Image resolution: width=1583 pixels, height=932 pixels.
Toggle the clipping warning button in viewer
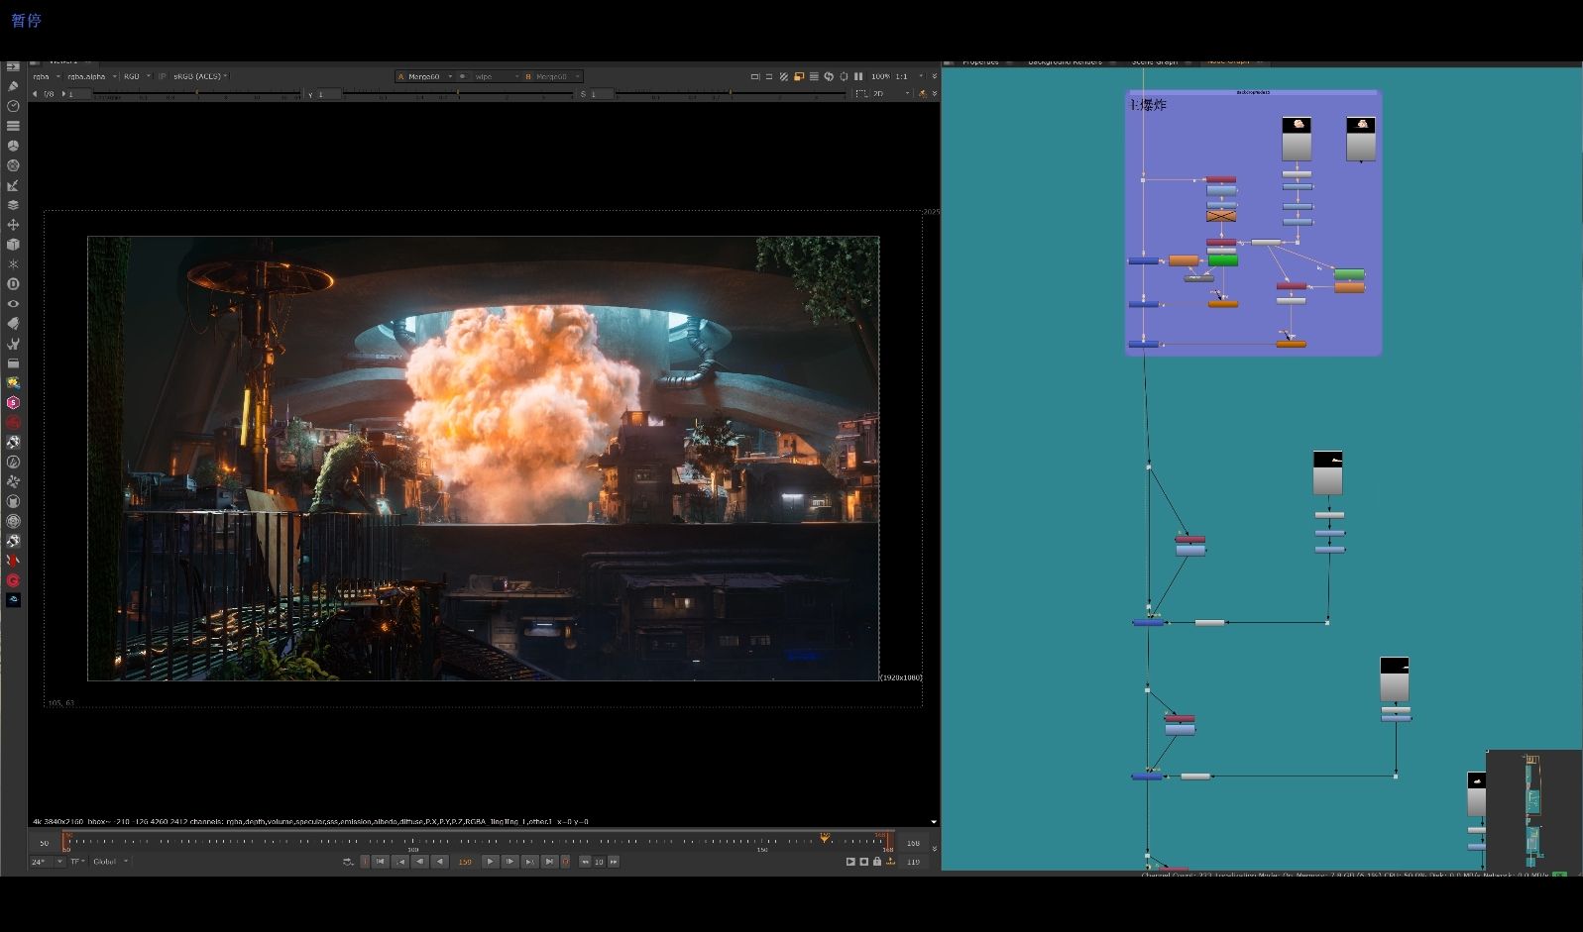point(755,76)
